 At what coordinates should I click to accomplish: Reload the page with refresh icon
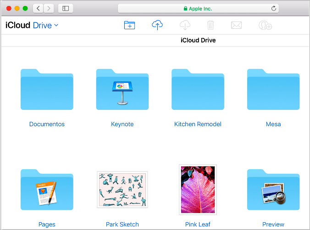click(274, 9)
